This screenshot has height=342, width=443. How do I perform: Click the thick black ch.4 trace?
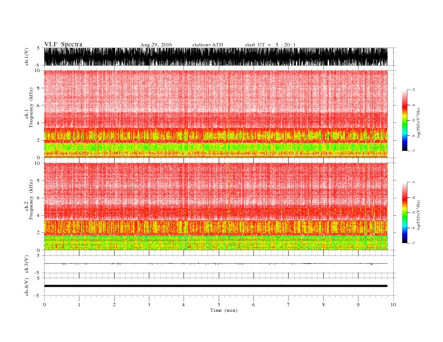pos(215,286)
